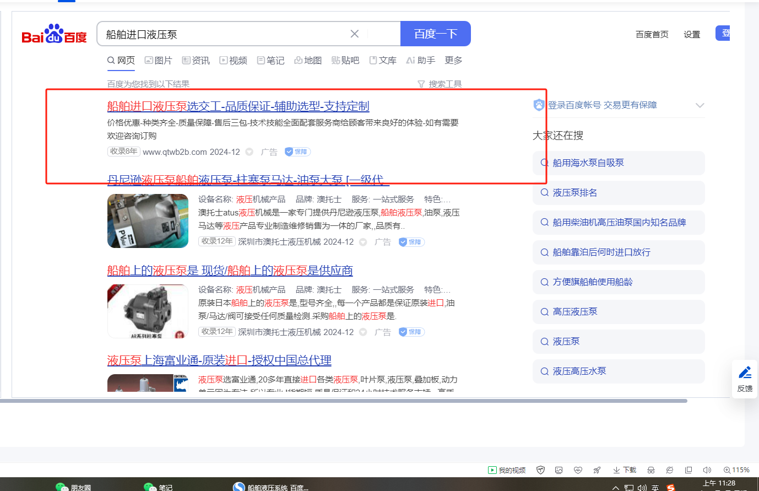Clear the search box with the X icon

(355, 34)
